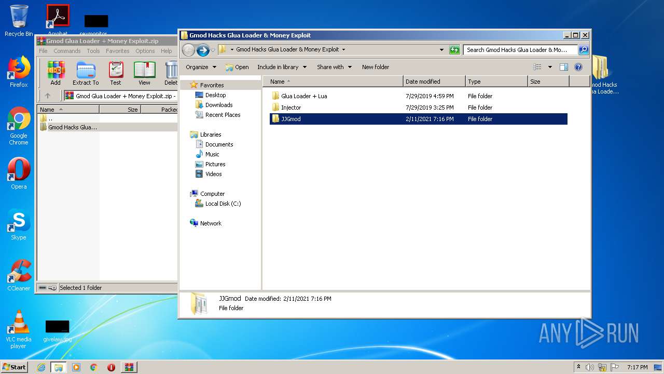This screenshot has width=664, height=374.
Task: Expand the views options arrow
Action: click(x=550, y=67)
